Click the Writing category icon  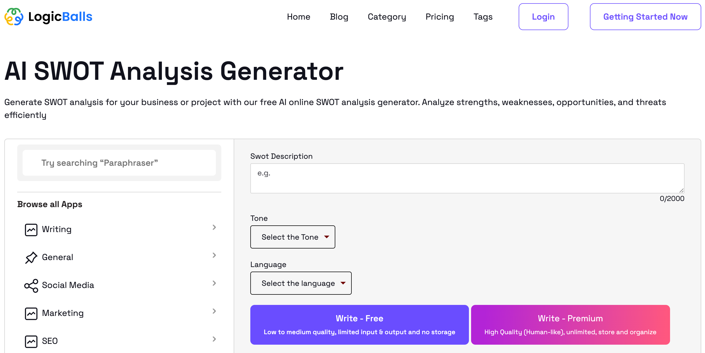pyautogui.click(x=31, y=230)
